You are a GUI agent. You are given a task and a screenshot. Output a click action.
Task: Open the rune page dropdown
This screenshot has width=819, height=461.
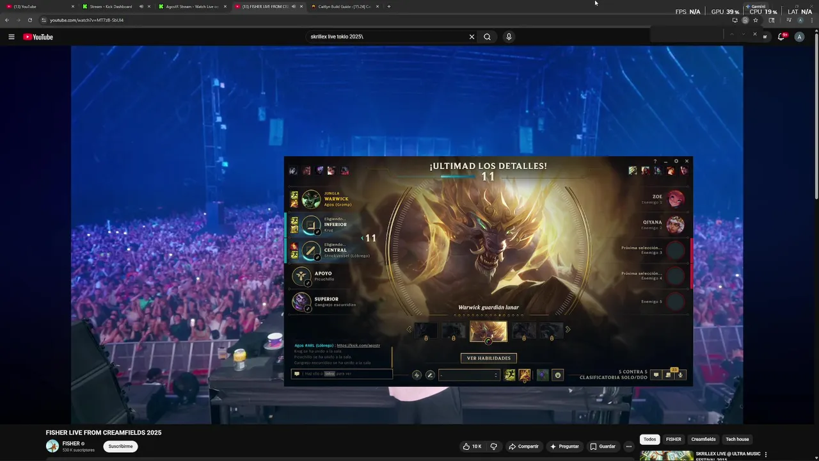[x=468, y=375]
